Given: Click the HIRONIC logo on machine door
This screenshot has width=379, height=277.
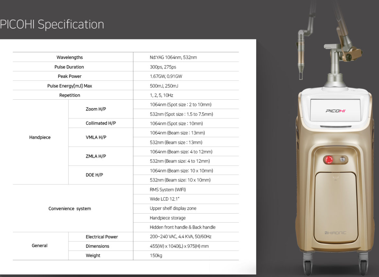Looking at the screenshot, I should tap(335, 233).
